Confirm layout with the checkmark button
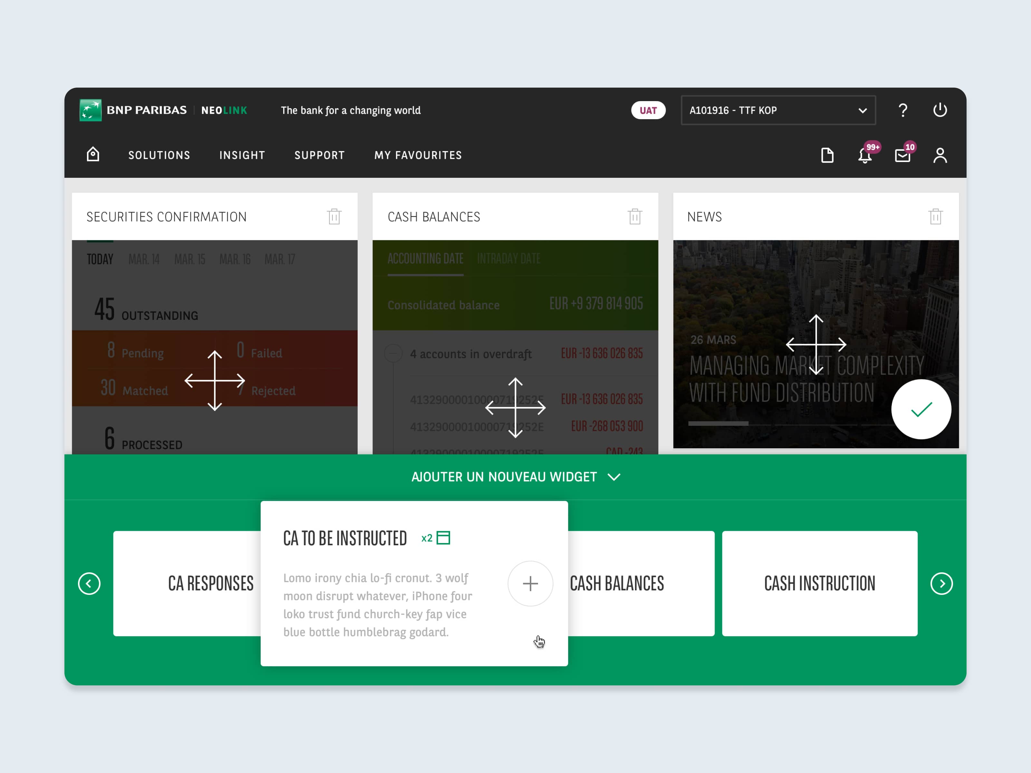Screen dimensions: 1031x773 [921, 409]
